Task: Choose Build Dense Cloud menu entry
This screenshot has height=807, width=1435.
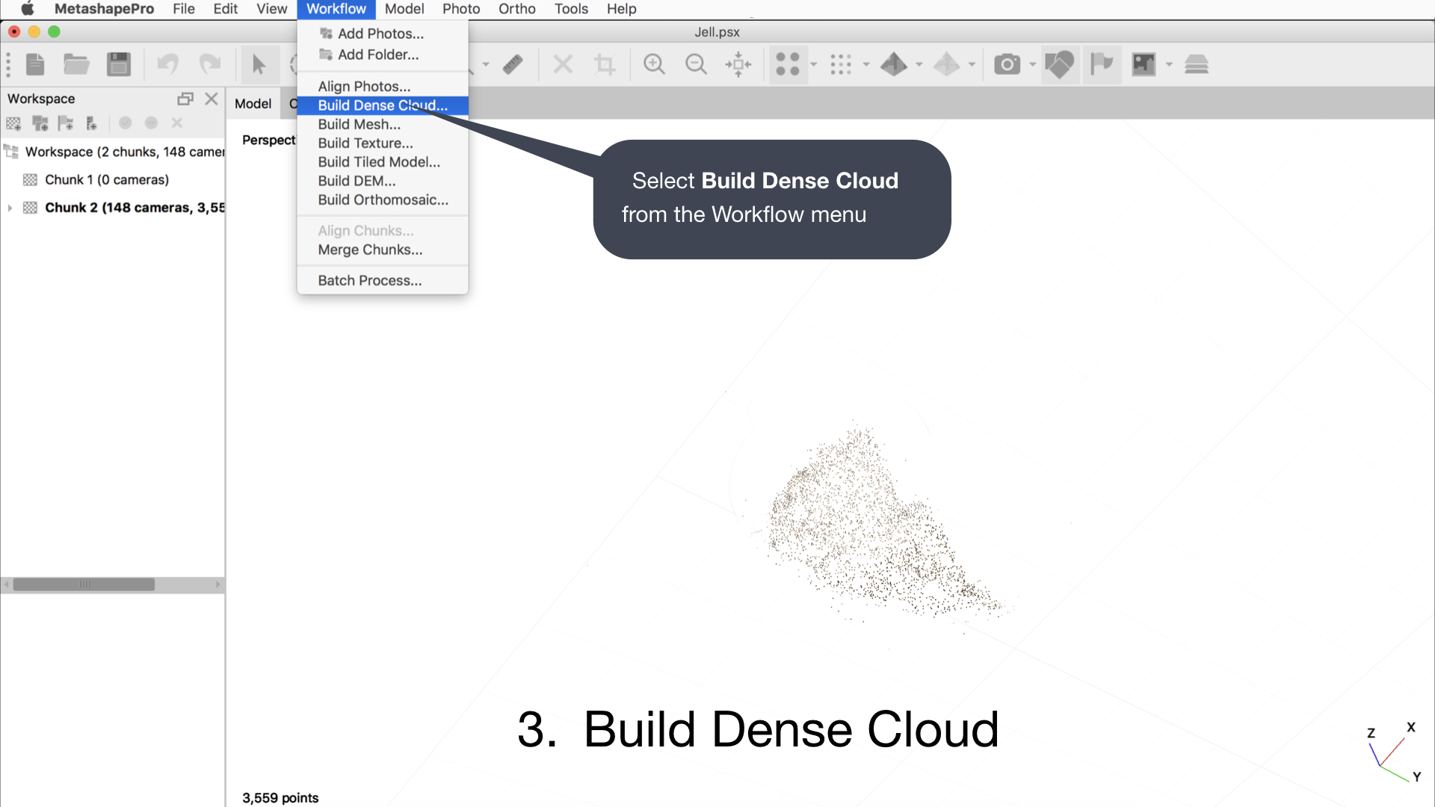Action: [x=383, y=105]
